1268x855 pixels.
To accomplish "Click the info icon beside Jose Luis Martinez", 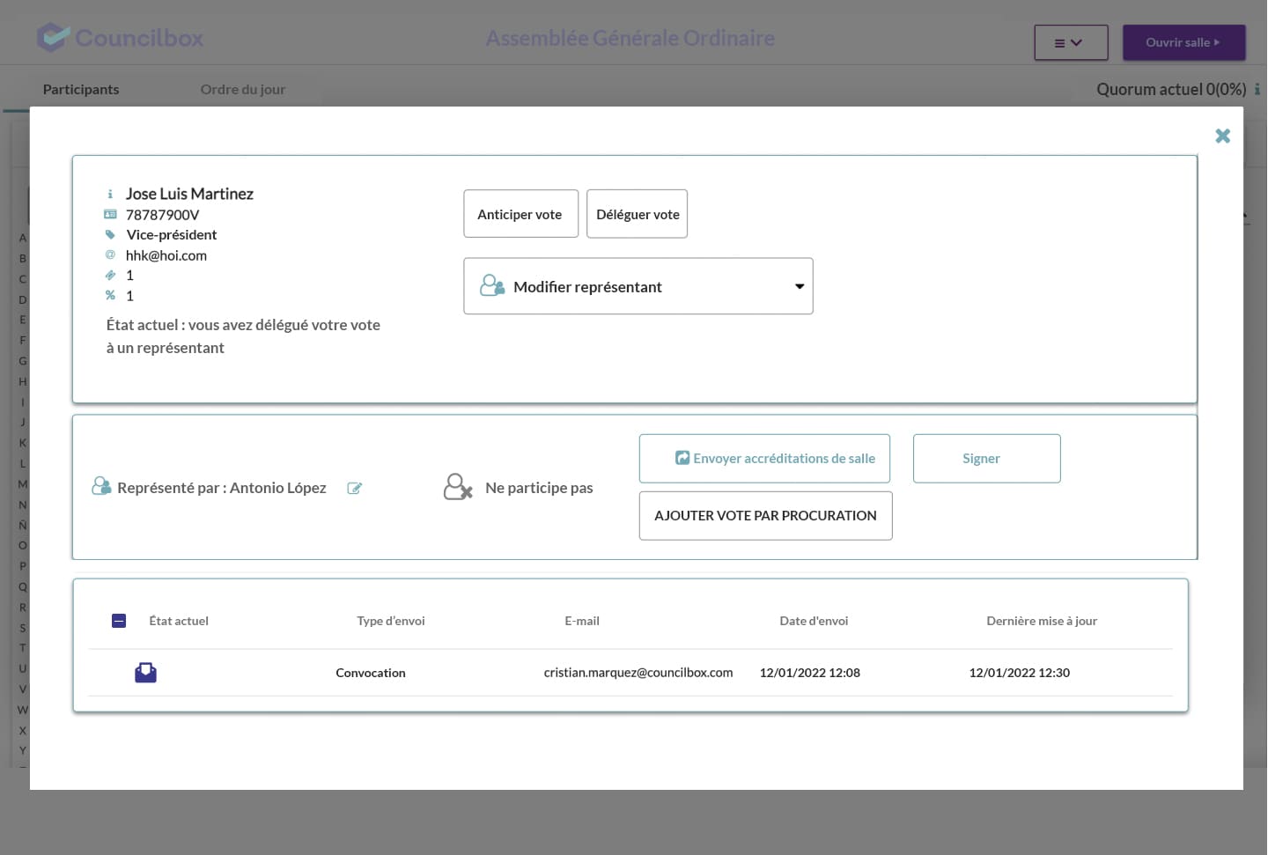I will (x=110, y=195).
